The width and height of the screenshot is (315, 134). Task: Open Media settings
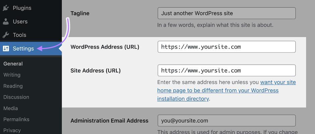11,108
